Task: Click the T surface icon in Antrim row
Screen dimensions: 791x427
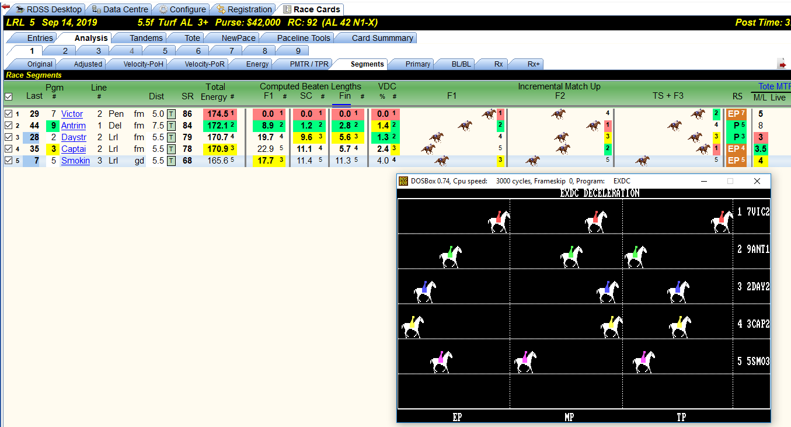Action: [171, 126]
